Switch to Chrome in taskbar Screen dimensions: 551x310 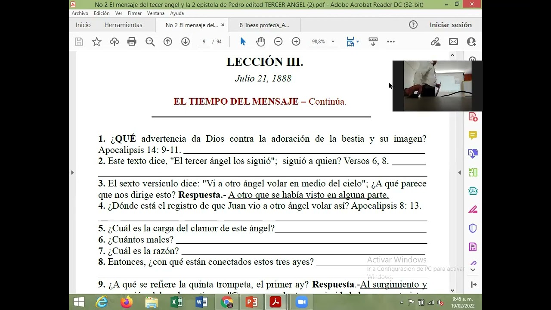click(x=226, y=302)
